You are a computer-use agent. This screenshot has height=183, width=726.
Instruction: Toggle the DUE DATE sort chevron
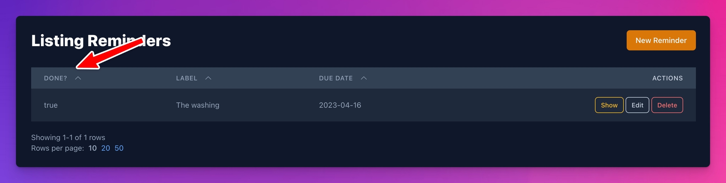(x=364, y=78)
